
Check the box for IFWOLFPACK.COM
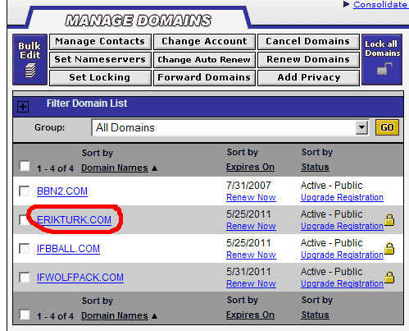tap(25, 278)
